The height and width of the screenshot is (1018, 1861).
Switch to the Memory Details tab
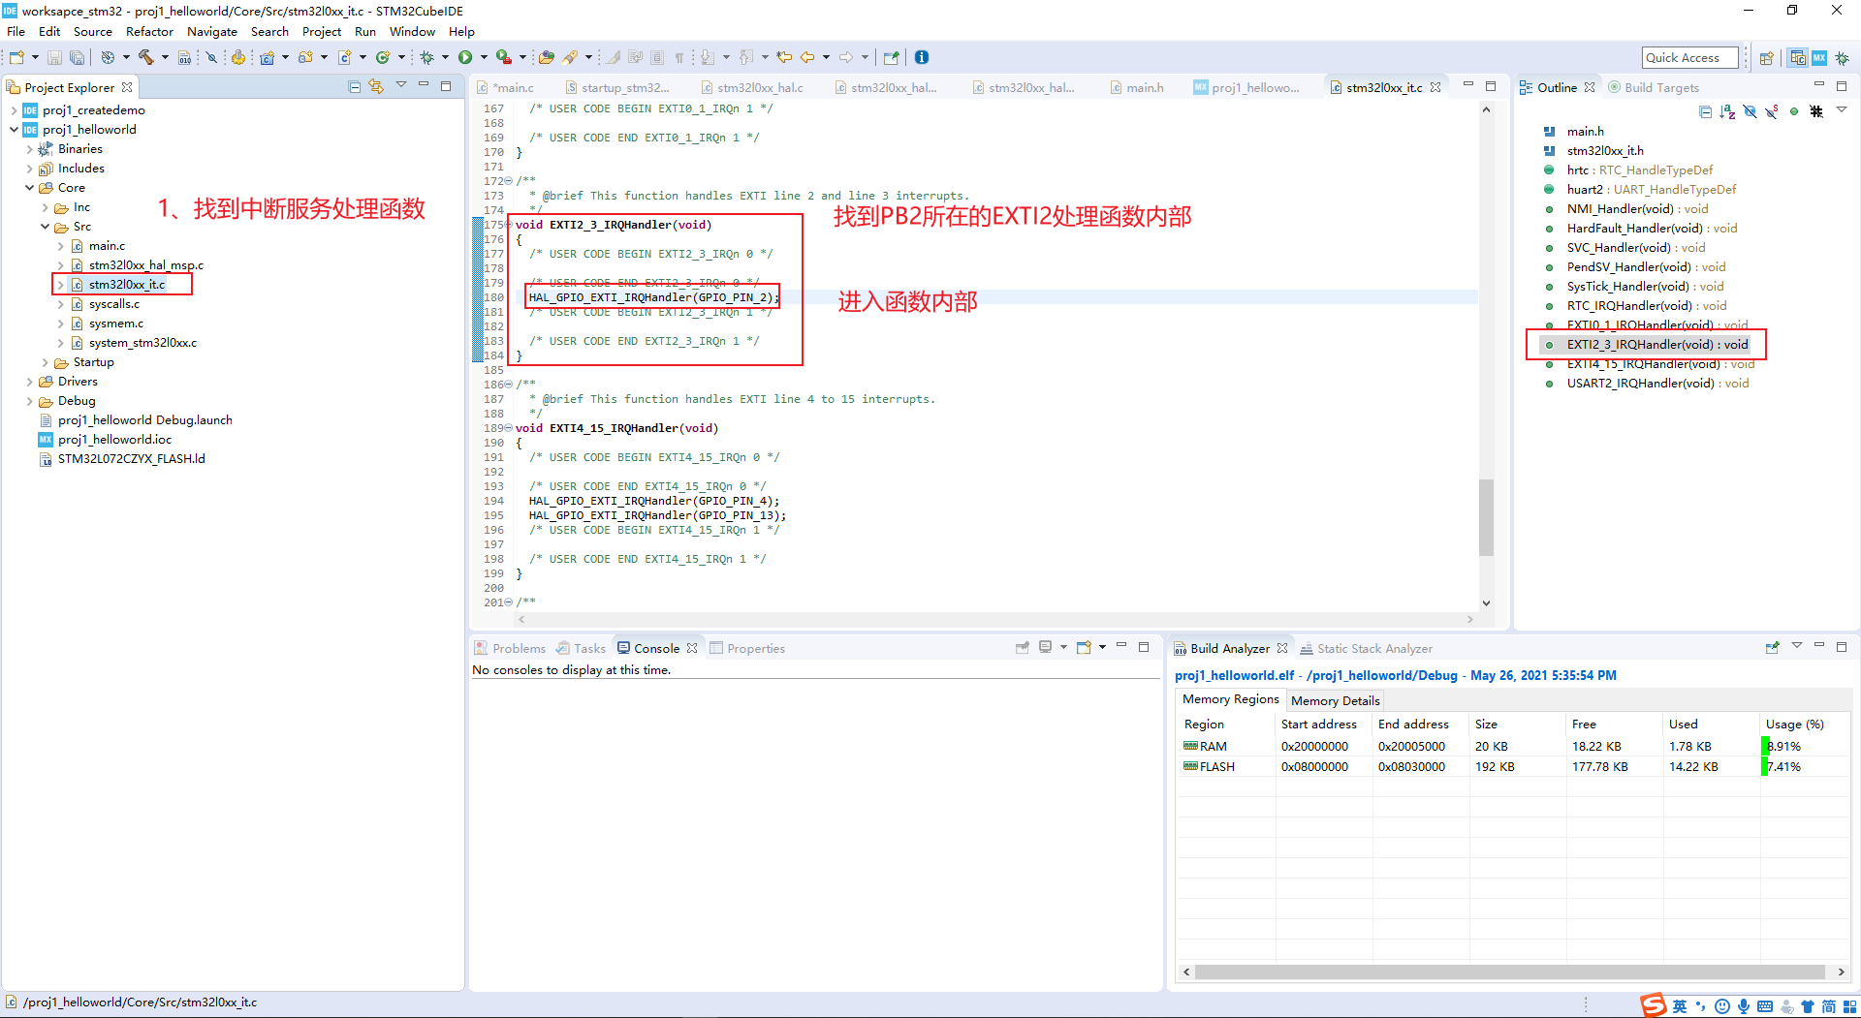pyautogui.click(x=1335, y=700)
